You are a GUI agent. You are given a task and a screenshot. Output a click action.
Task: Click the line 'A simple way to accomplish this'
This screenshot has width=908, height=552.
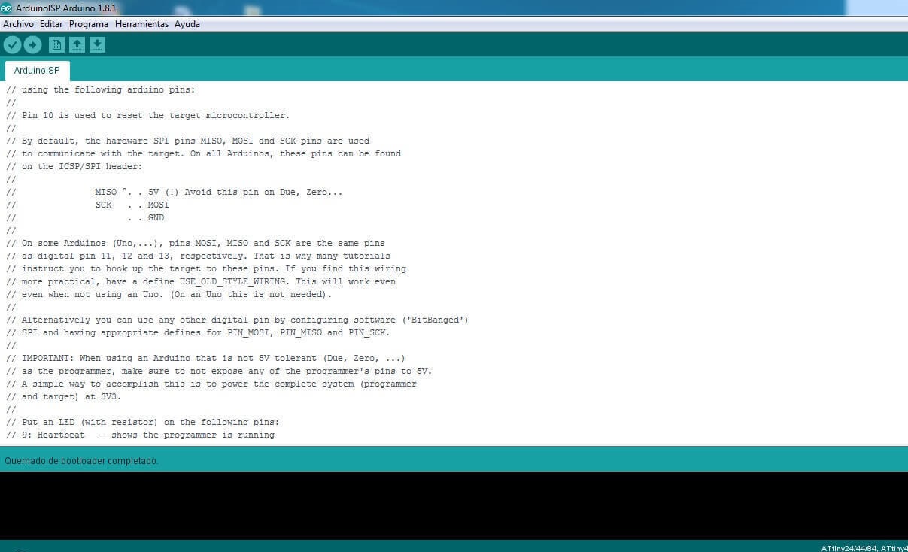(211, 384)
